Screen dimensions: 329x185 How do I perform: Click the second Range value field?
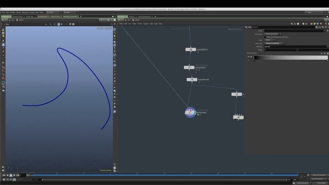313,50
